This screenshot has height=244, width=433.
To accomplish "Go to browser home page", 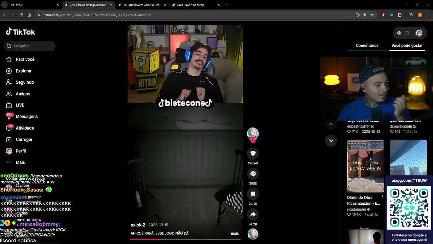I will (x=29, y=15).
